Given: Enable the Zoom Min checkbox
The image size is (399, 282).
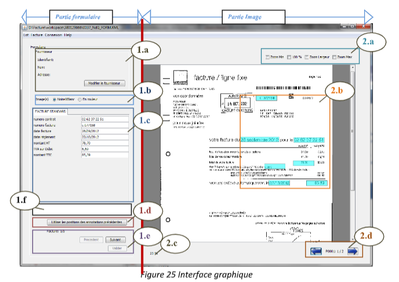Looking at the screenshot, I should pos(267,57).
